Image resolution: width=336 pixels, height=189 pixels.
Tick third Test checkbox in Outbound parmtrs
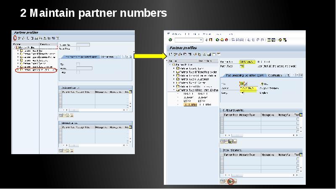[298, 128]
